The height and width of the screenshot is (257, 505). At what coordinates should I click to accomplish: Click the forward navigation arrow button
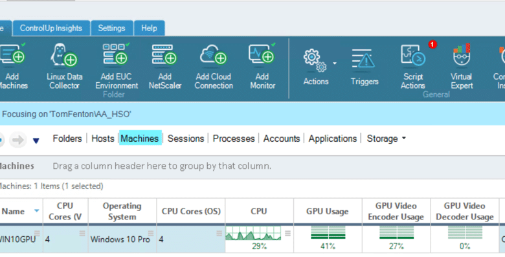click(x=17, y=140)
